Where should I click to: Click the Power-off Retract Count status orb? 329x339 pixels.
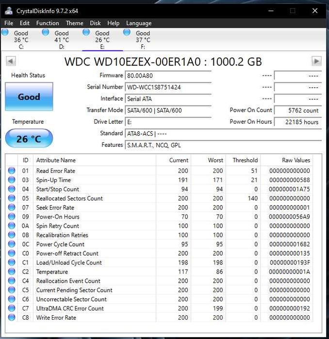point(12,253)
